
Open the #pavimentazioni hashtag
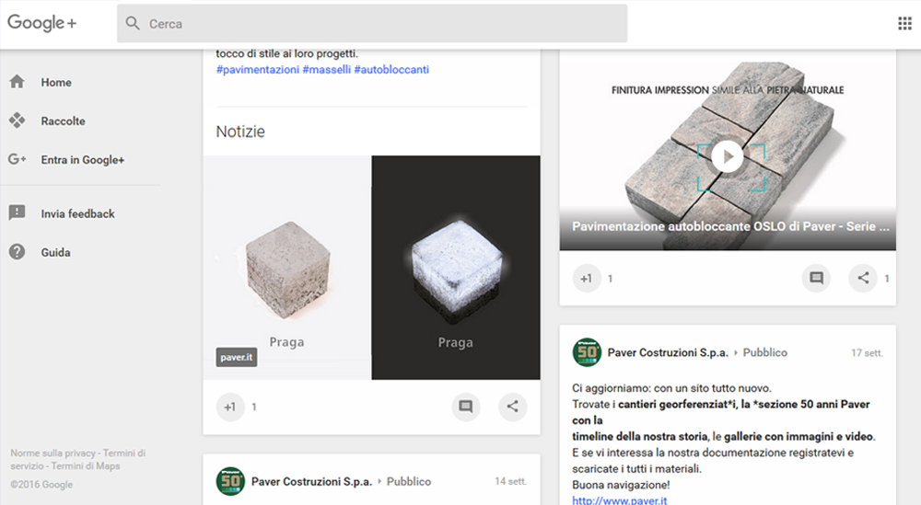[x=258, y=69]
